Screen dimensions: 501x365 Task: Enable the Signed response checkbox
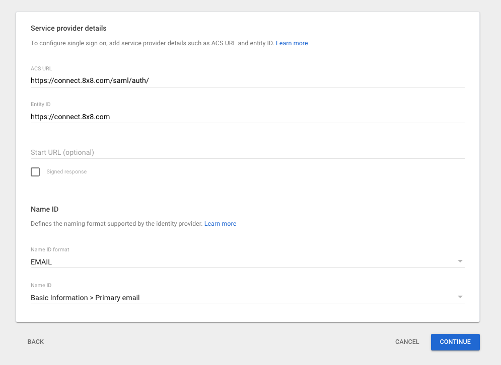[x=35, y=171]
